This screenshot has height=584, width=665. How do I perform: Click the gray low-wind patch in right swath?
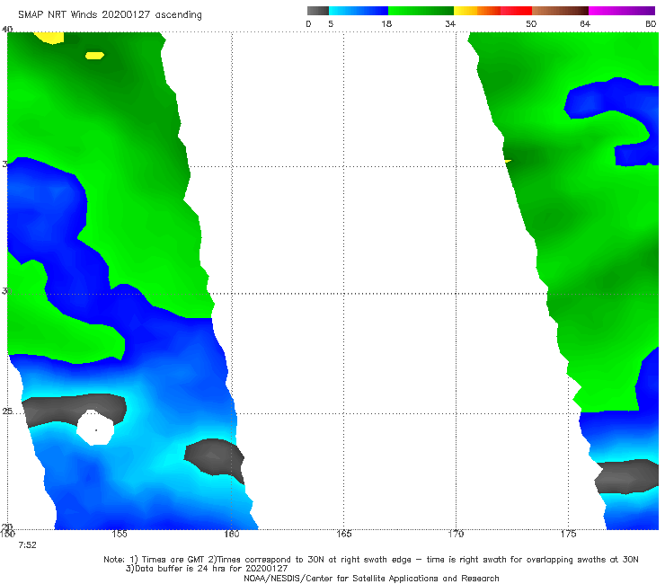(x=627, y=476)
